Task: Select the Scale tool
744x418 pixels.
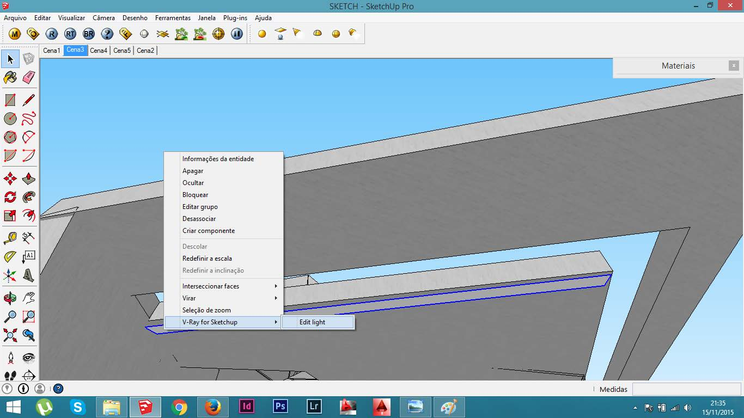Action: pos(10,216)
